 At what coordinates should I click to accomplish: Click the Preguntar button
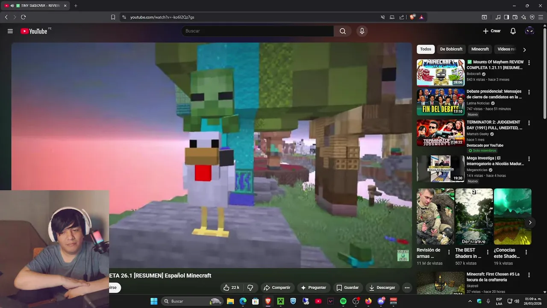click(x=313, y=287)
